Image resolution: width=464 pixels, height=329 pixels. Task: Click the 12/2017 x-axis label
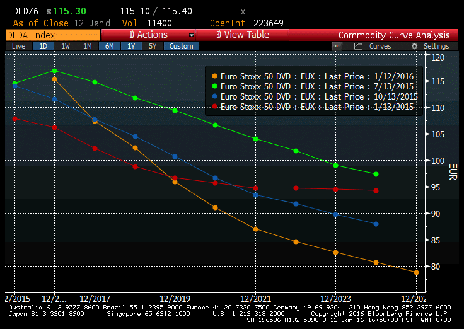[x=95, y=299]
